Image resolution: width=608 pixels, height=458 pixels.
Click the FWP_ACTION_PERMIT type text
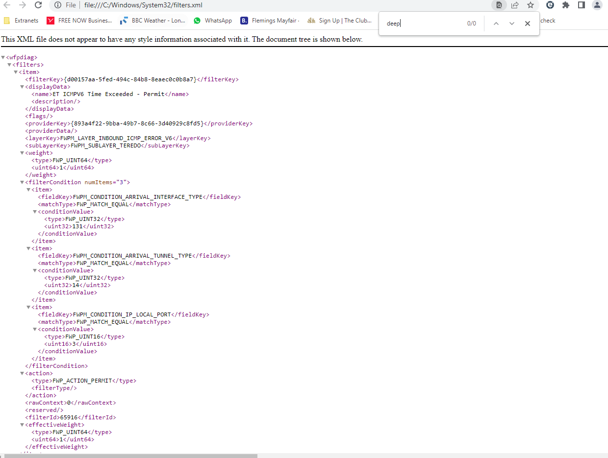pos(82,381)
